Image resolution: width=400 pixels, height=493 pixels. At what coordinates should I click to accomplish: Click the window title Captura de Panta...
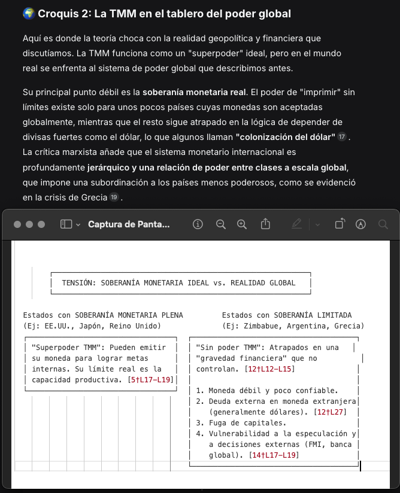click(129, 224)
